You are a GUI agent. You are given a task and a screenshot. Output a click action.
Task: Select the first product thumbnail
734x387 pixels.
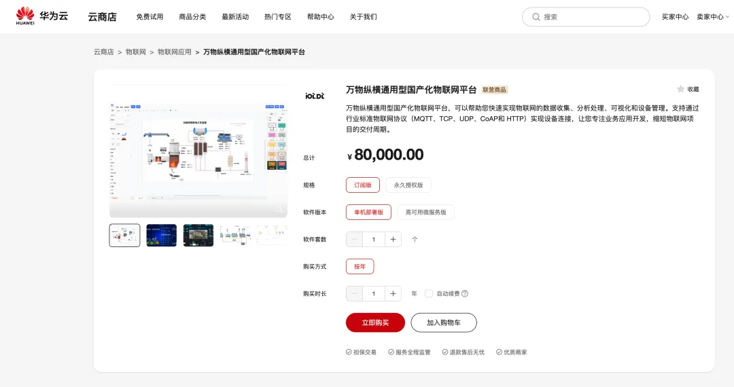(x=124, y=235)
